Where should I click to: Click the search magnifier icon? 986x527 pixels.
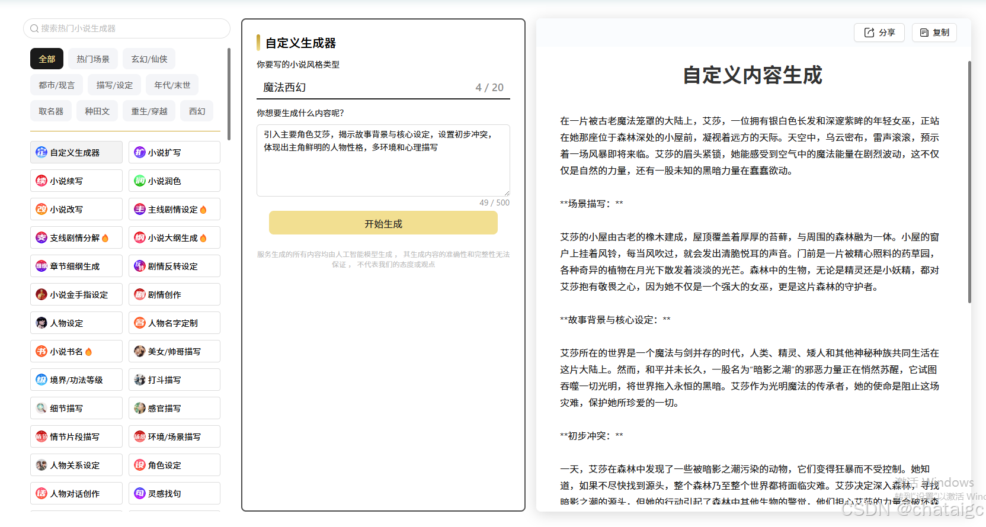tap(34, 28)
